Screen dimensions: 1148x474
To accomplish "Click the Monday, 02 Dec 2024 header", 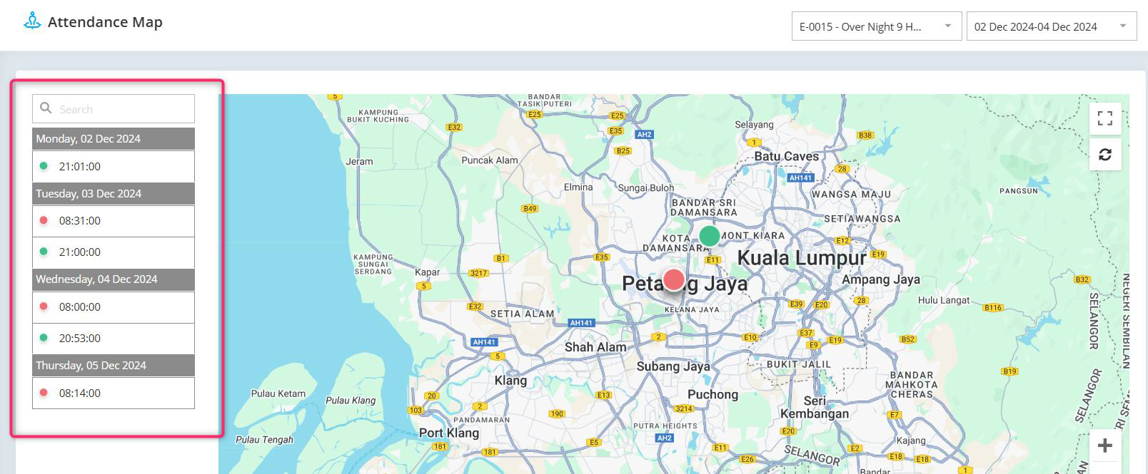I will (114, 138).
